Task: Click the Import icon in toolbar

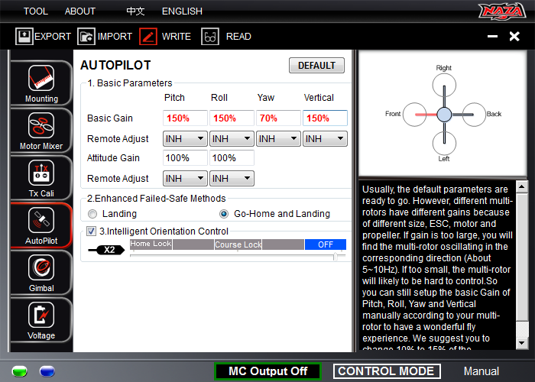Action: coord(86,36)
